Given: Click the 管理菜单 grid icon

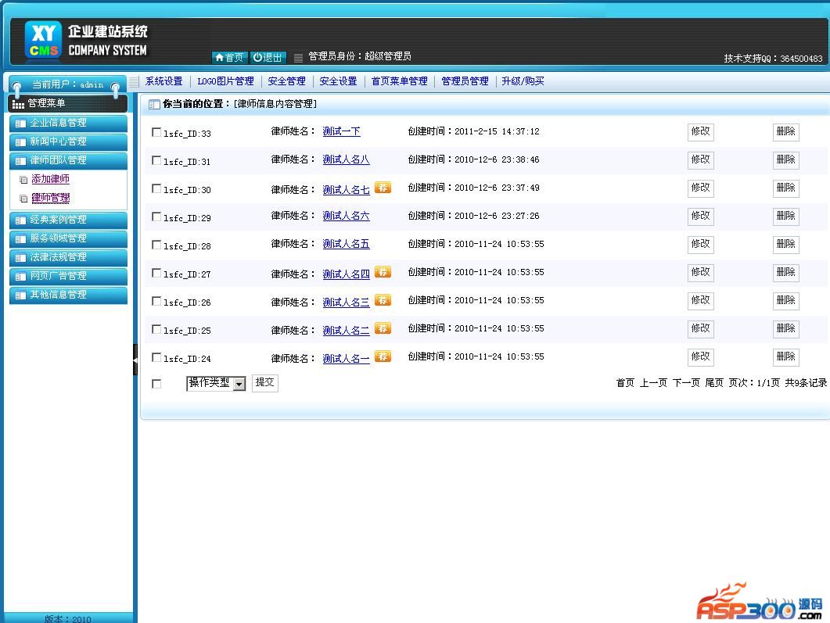Looking at the screenshot, I should tap(19, 104).
